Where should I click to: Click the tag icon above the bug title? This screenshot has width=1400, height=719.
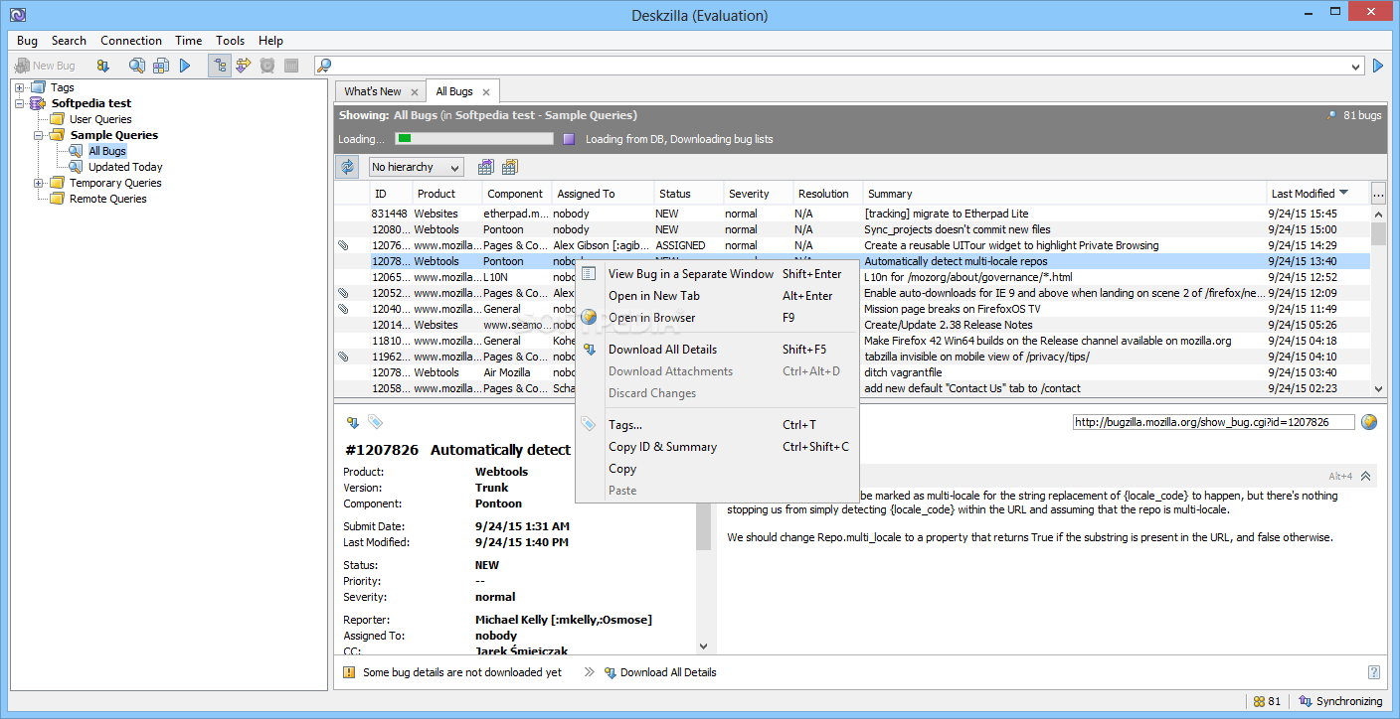375,422
